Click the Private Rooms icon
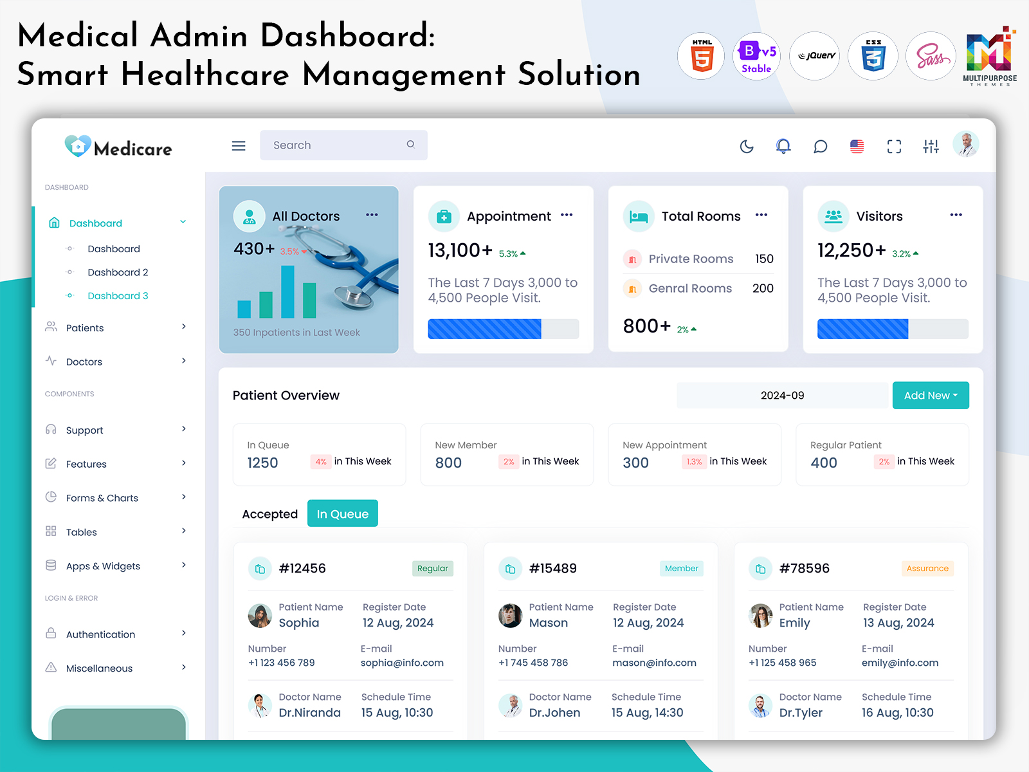Viewport: 1029px width, 772px height. point(632,259)
